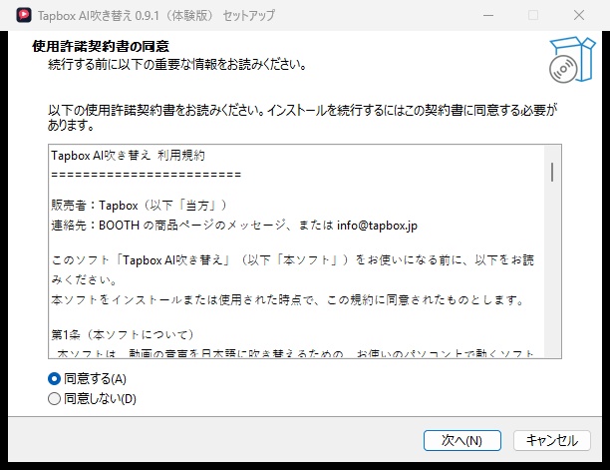The width and height of the screenshot is (610, 470).
Task: Click the info@tapbox.jp email text
Action: click(377, 226)
